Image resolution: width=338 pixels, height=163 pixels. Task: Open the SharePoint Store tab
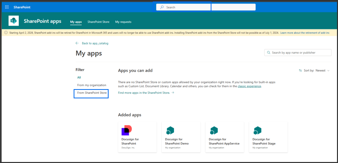98,22
